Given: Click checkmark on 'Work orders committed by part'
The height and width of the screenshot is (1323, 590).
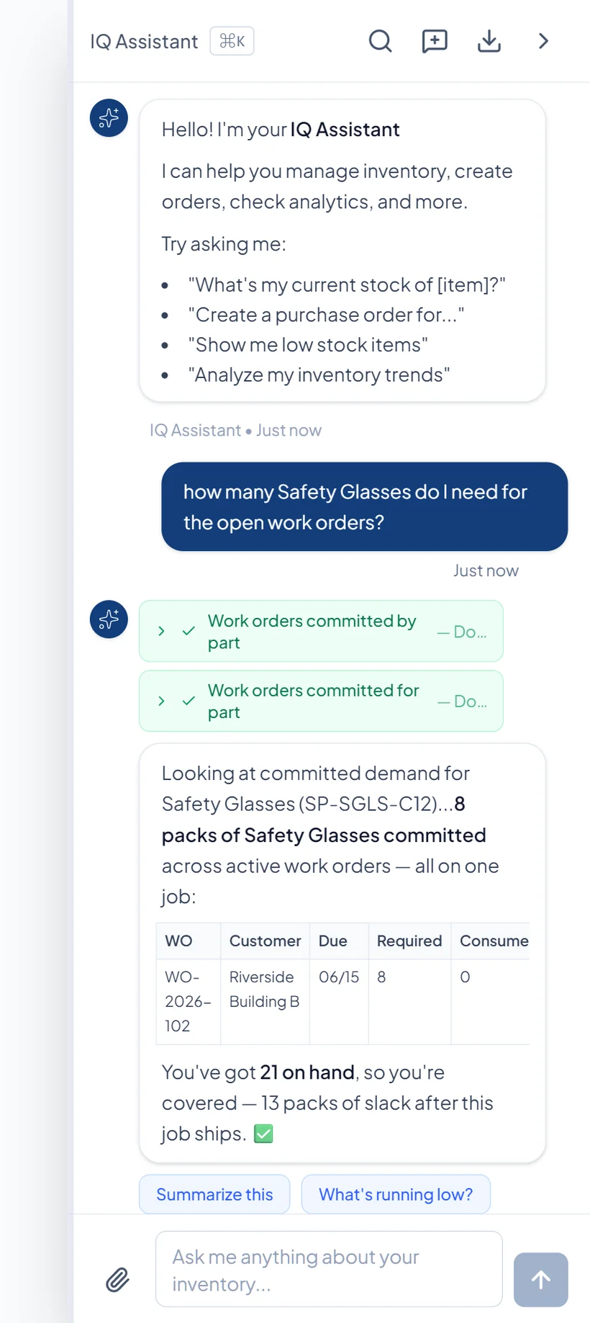Looking at the screenshot, I should [189, 631].
